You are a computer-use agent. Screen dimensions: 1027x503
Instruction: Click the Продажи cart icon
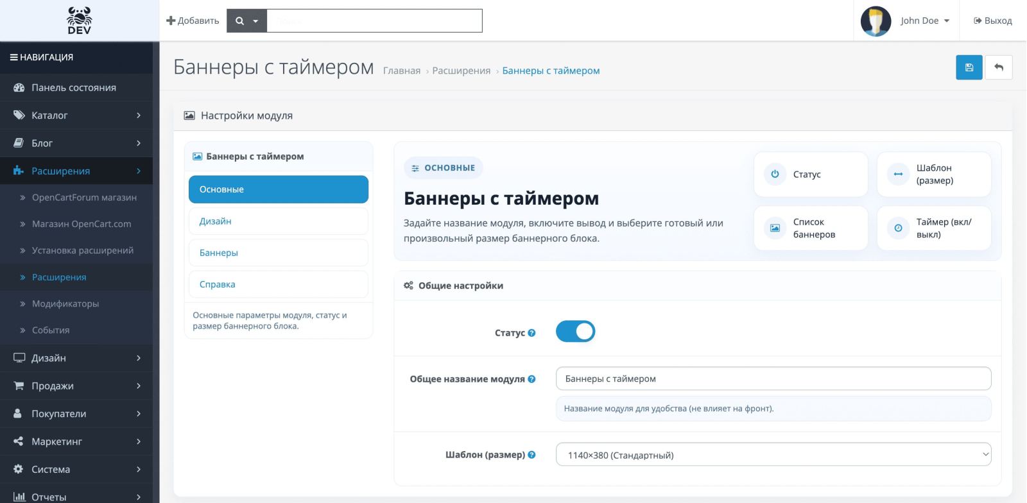[x=19, y=386]
